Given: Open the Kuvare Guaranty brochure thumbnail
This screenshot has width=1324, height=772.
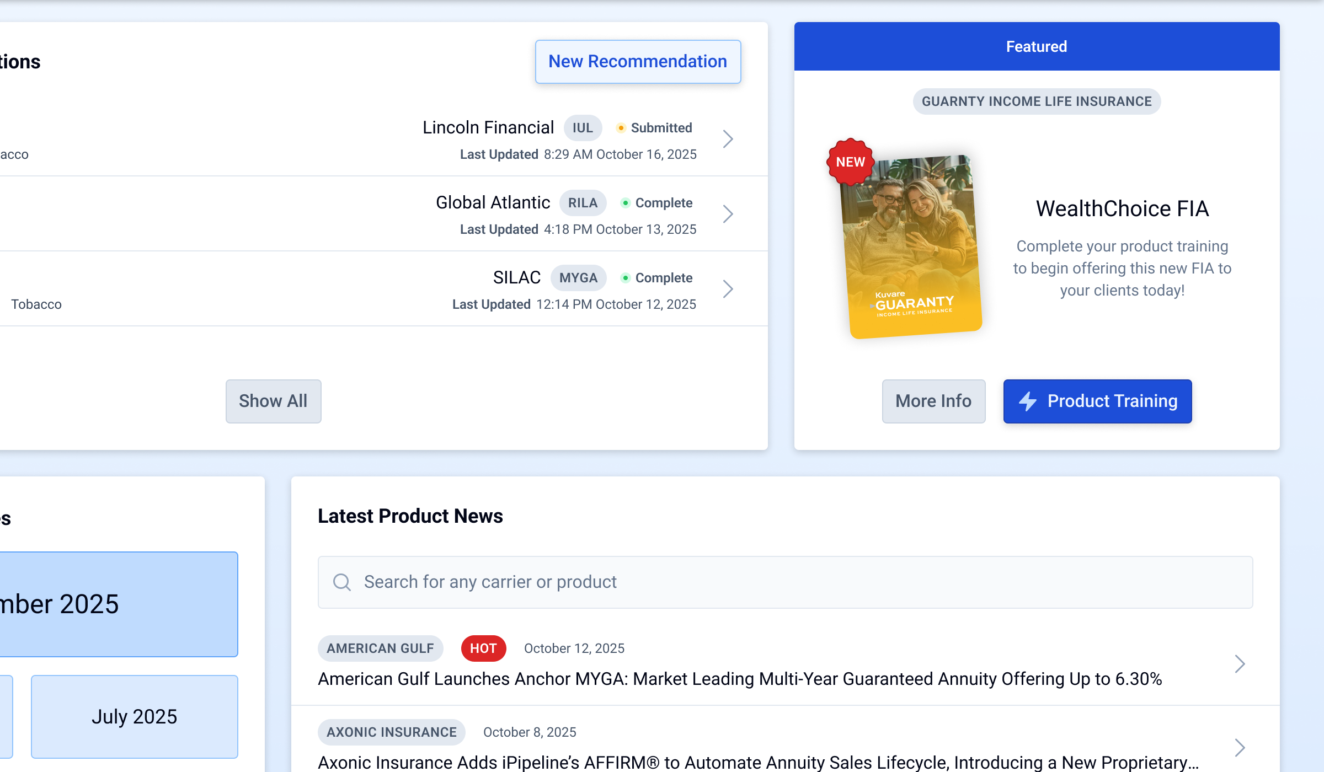Looking at the screenshot, I should (912, 247).
